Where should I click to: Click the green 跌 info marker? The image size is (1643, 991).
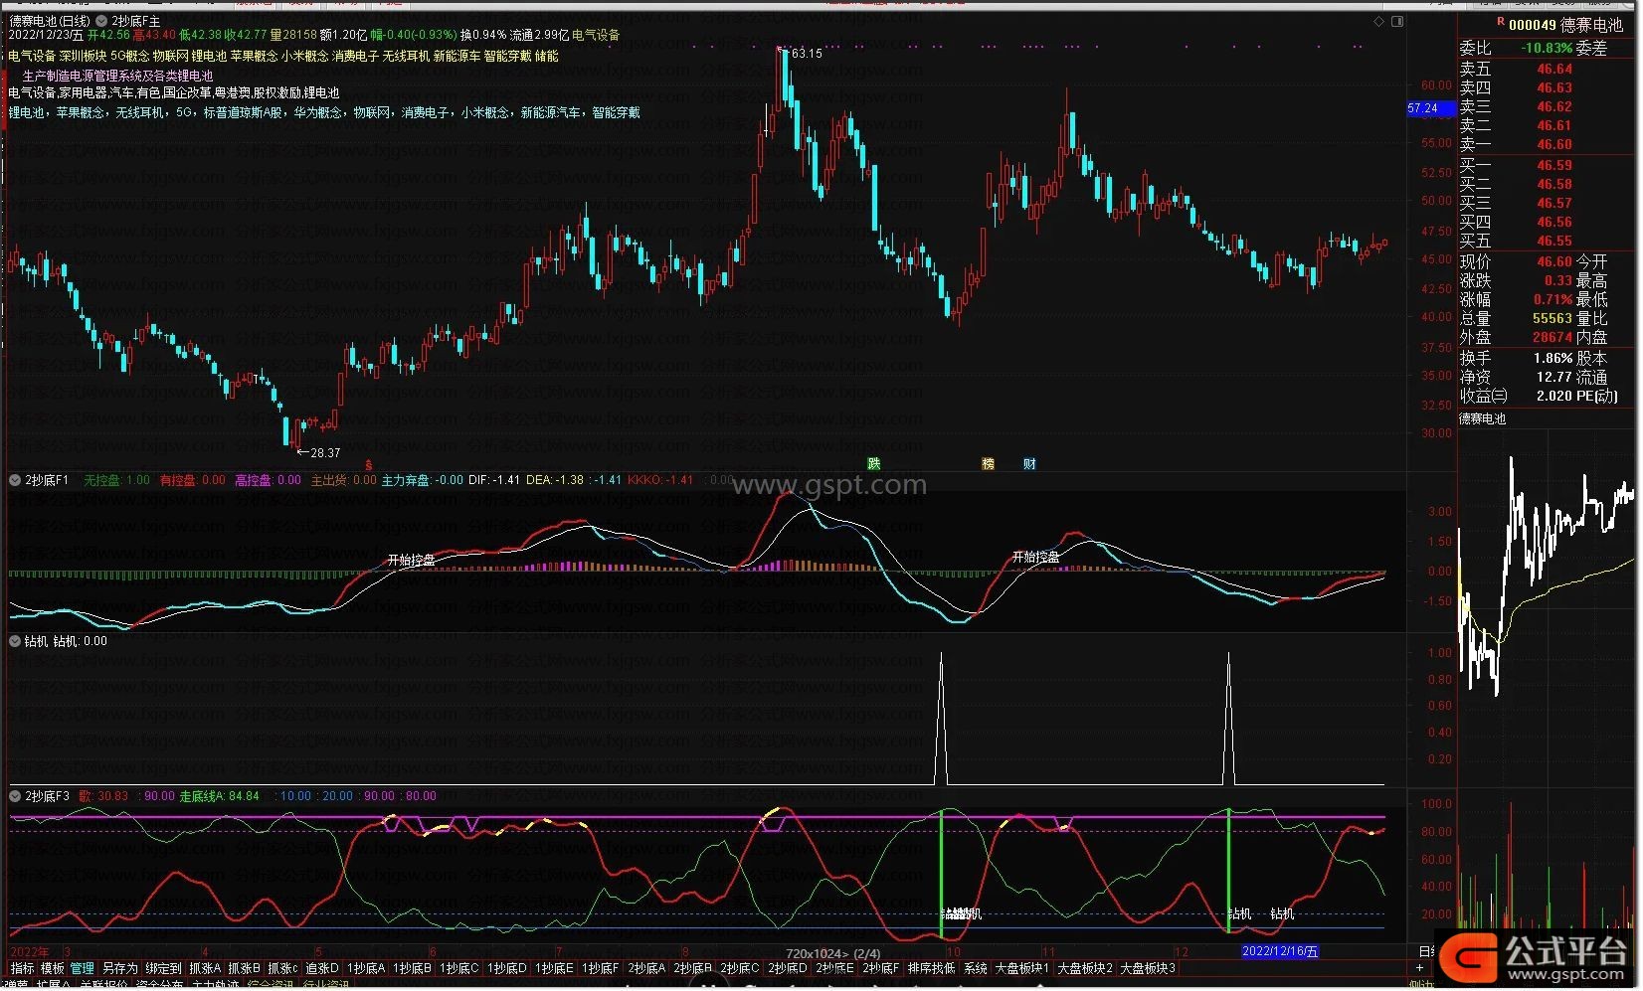(874, 464)
